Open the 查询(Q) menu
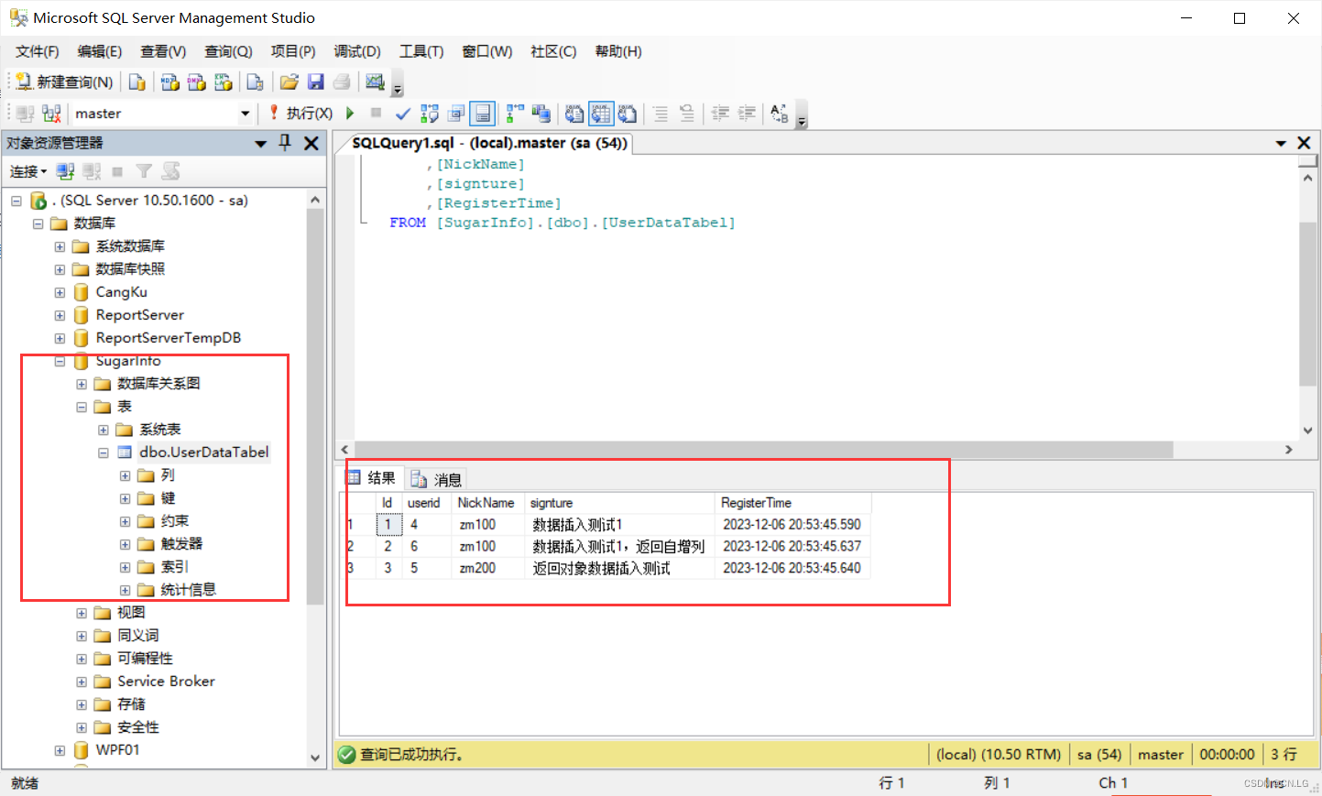1322x796 pixels. click(x=228, y=51)
